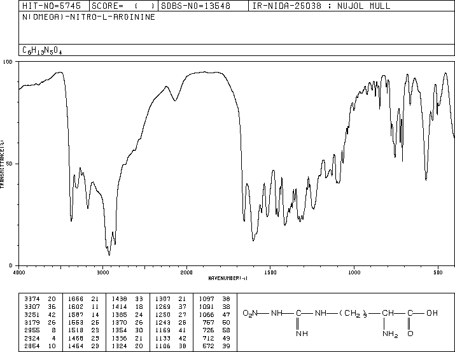Select peak value 672 in the table

coord(208,346)
